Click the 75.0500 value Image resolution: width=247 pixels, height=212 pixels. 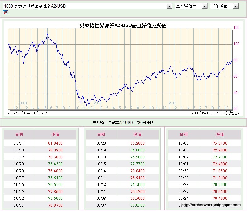[138, 205]
